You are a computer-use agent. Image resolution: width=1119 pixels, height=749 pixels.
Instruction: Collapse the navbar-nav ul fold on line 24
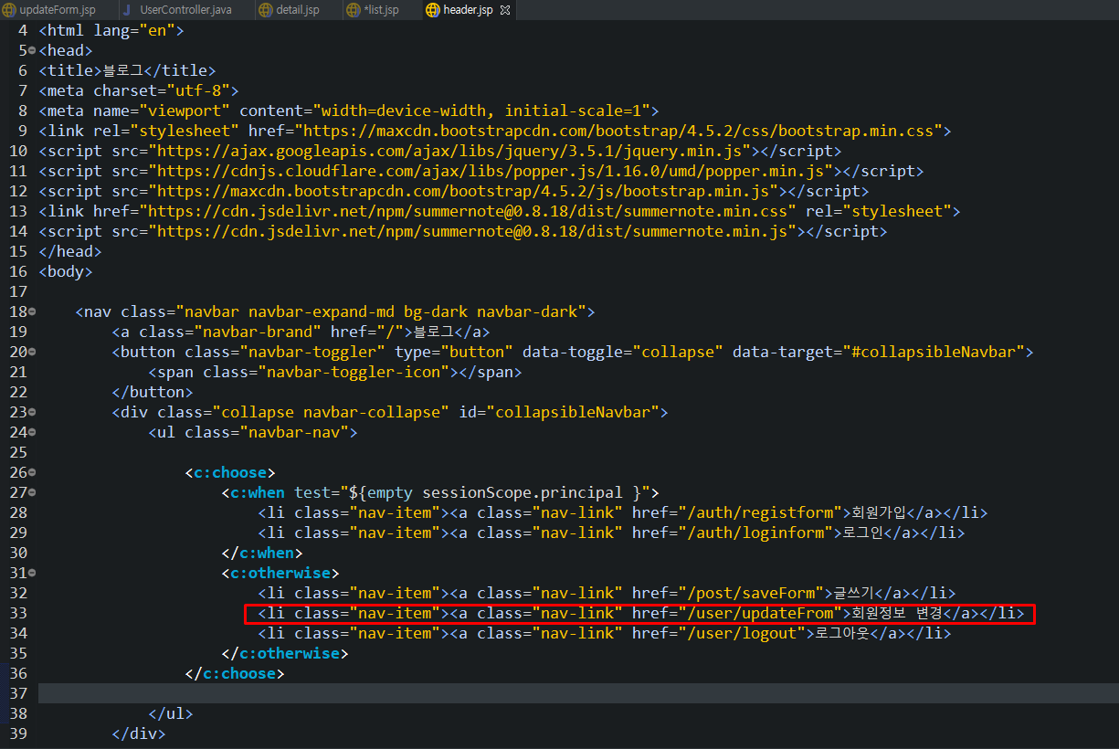pyautogui.click(x=32, y=433)
